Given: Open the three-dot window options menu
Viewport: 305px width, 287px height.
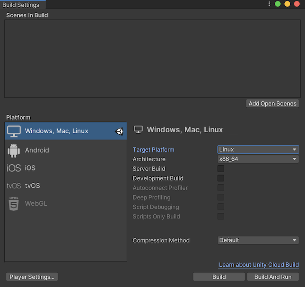Looking at the screenshot, I should point(270,4).
